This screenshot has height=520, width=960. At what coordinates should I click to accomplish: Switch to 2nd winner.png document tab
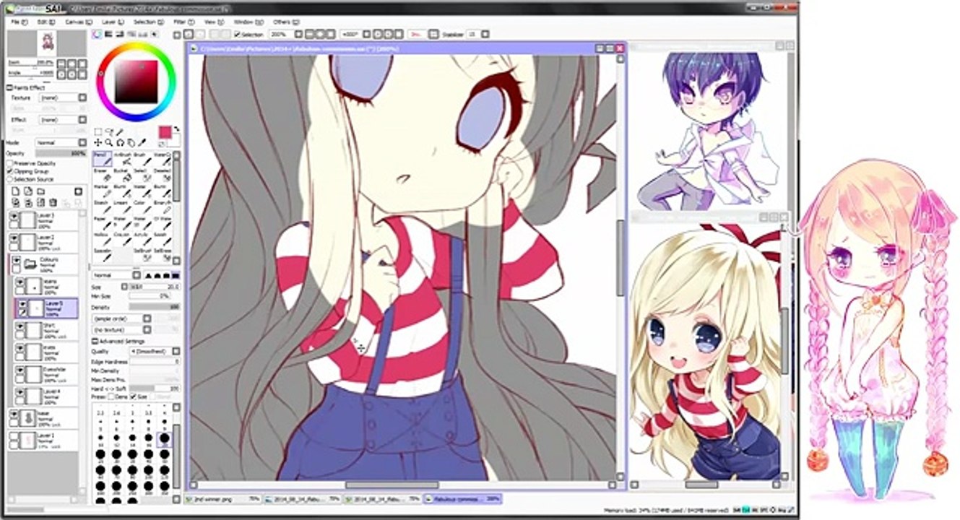pyautogui.click(x=222, y=499)
